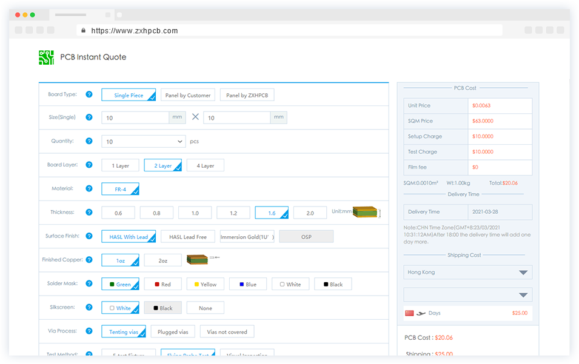
Task: Click the Delivery Time date 2021-03-28
Action: pos(485,212)
